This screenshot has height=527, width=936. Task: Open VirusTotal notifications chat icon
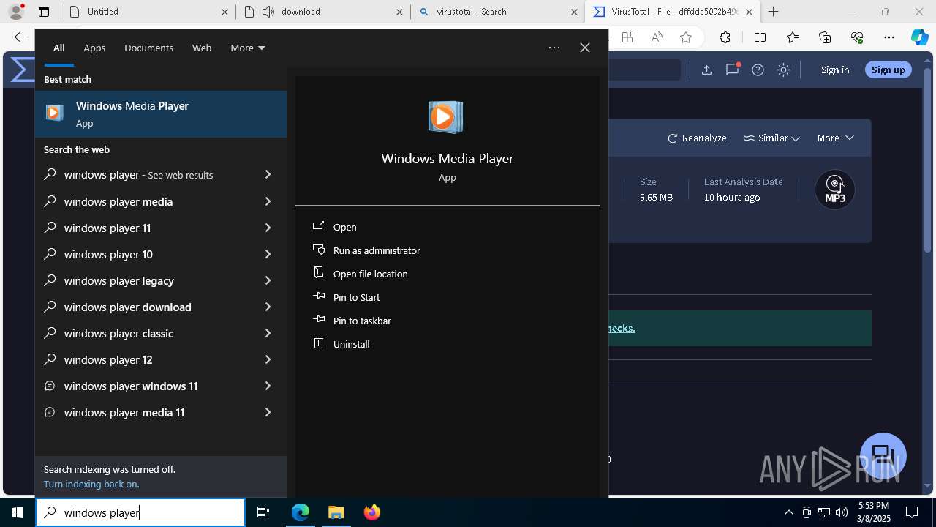(x=732, y=70)
